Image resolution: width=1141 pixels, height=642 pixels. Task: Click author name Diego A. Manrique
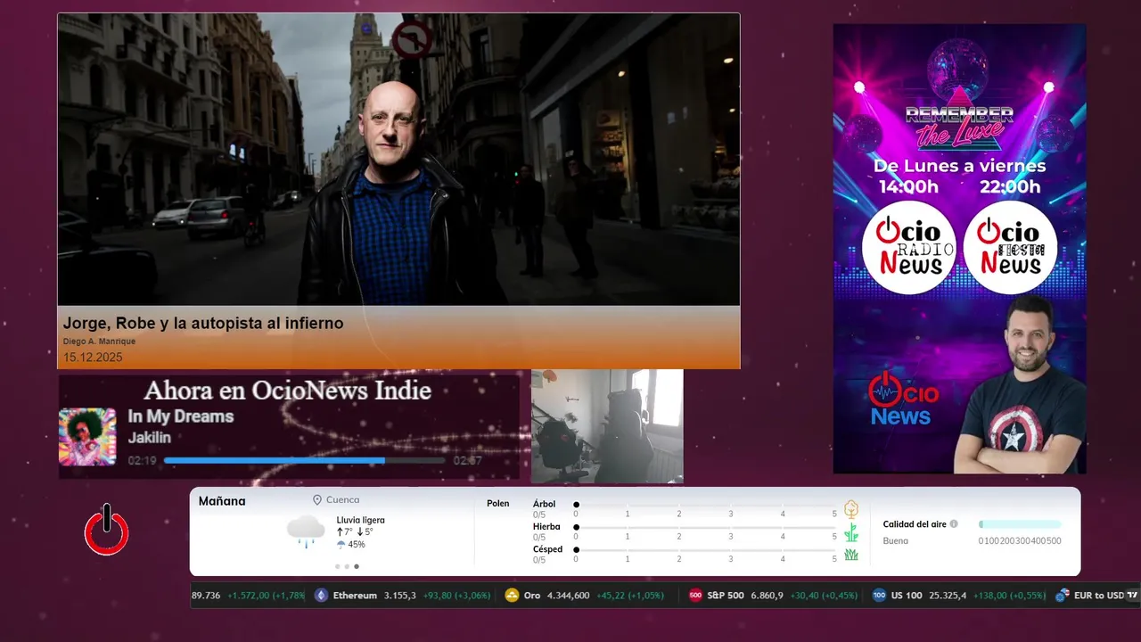99,342
